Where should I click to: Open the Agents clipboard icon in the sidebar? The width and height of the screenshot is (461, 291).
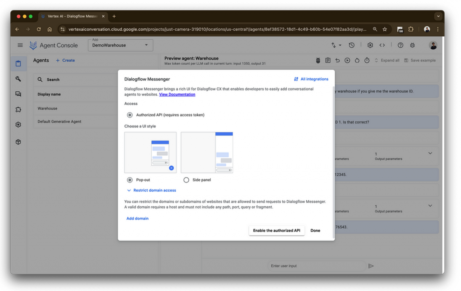tap(18, 63)
